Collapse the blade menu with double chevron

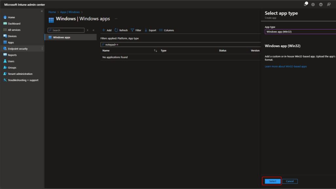click(94, 30)
